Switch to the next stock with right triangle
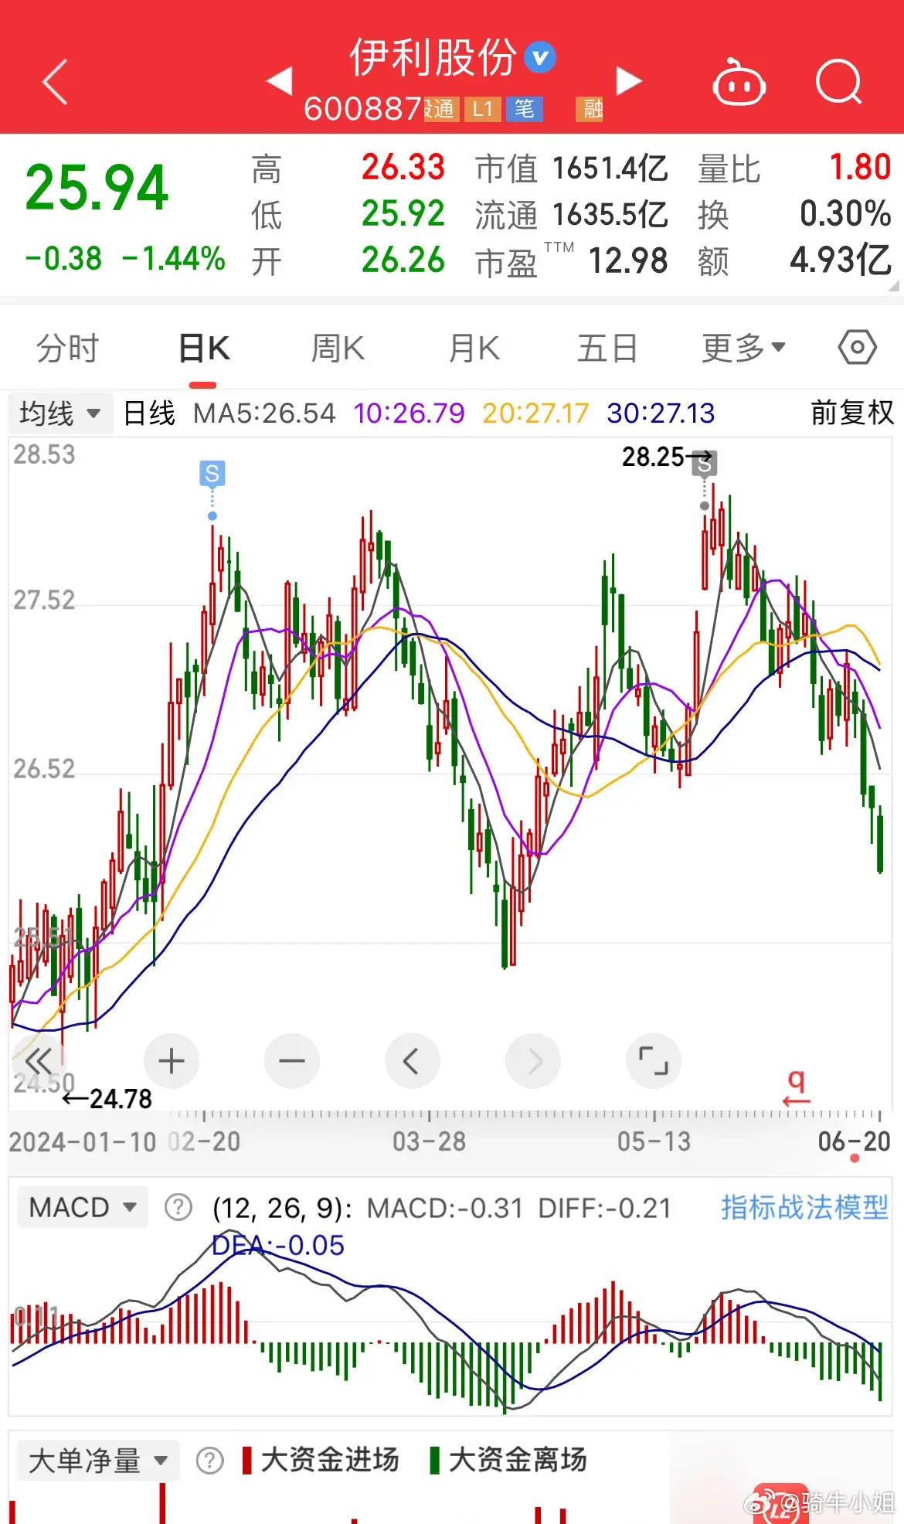 coord(629,80)
